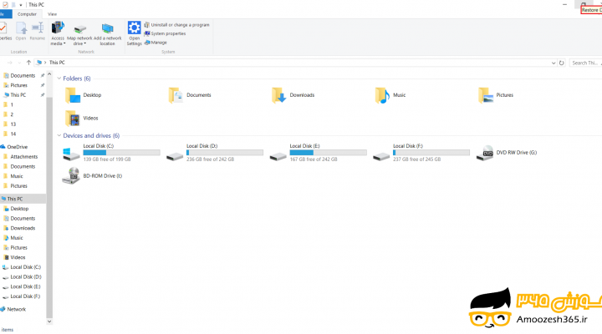Viewport: 602px width, 334px height.
Task: Open Attachments under OneDrive
Action: click(x=23, y=156)
